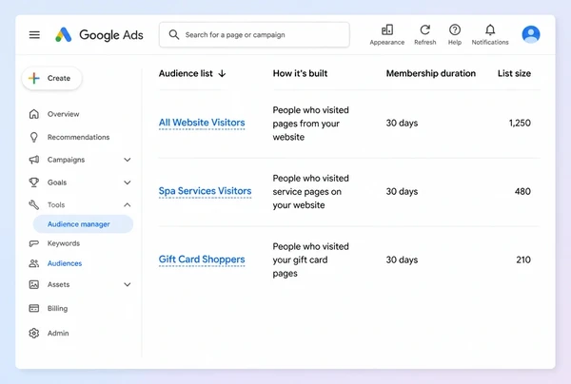Viewport: 571px width, 384px height.
Task: Open the Appearance settings icon
Action: 387,29
